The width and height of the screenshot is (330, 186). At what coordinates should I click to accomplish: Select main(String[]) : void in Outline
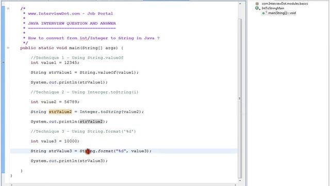click(282, 13)
